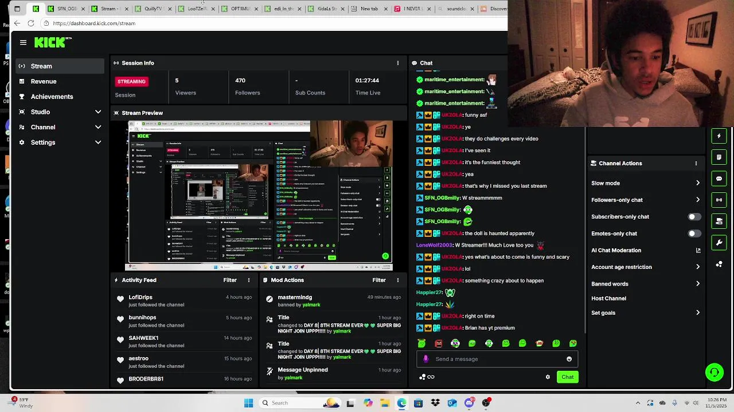This screenshot has width=734, height=412.
Task: Open Set goals chevron
Action: [x=698, y=313]
